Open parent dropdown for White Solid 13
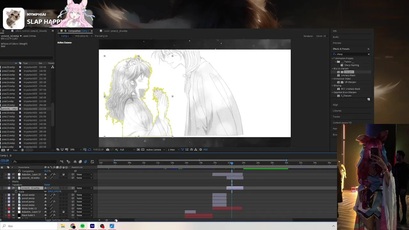409x230 pixels. point(84,208)
